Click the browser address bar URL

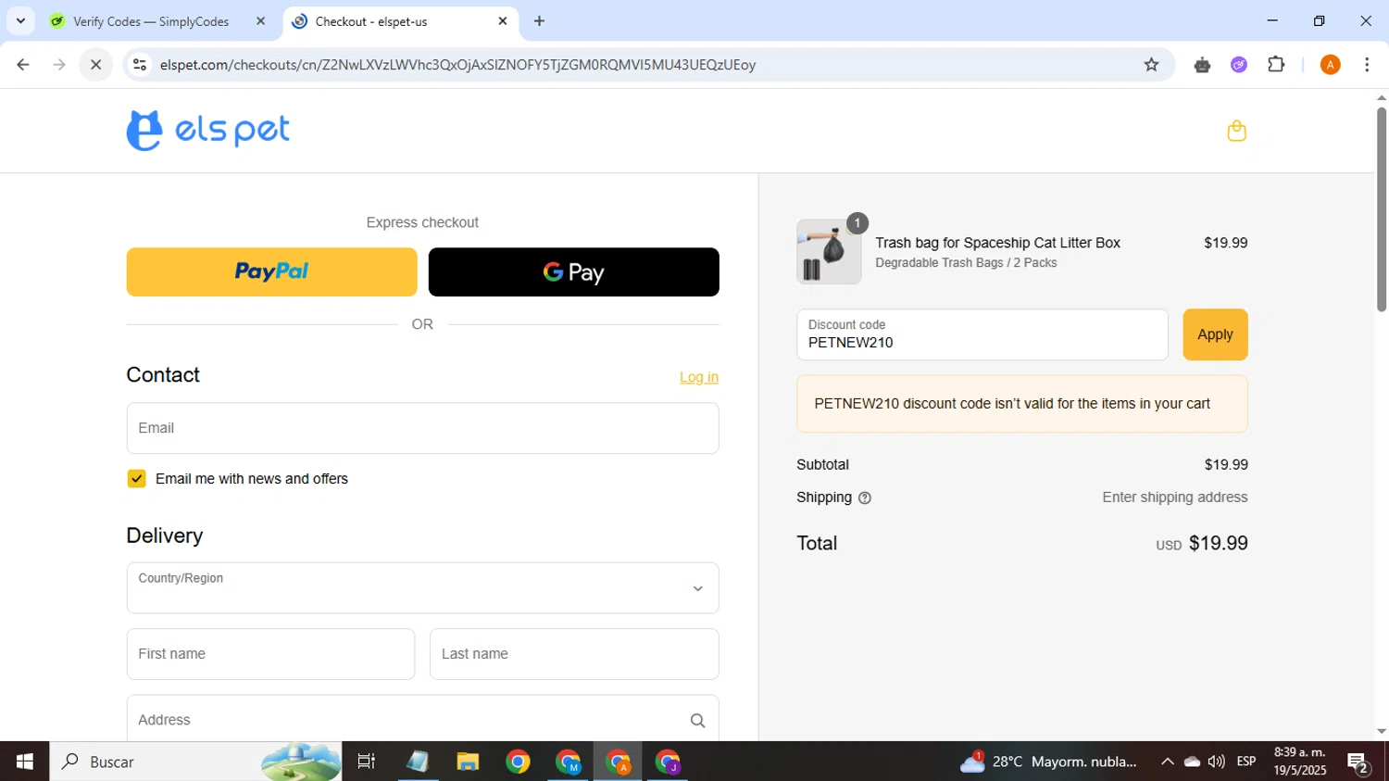[457, 65]
